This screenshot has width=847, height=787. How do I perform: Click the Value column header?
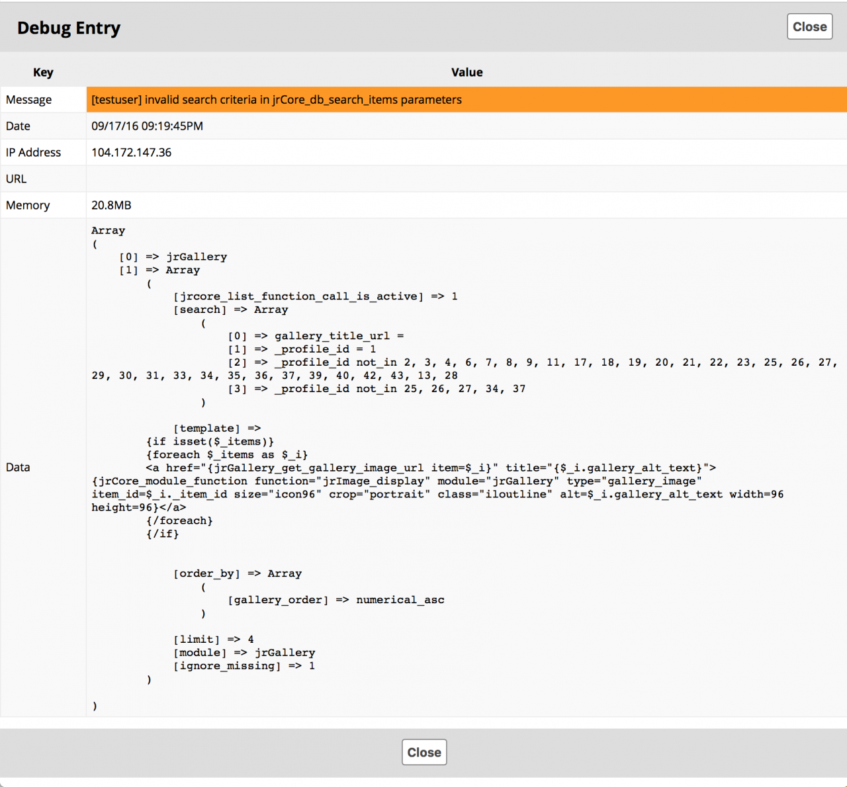467,72
